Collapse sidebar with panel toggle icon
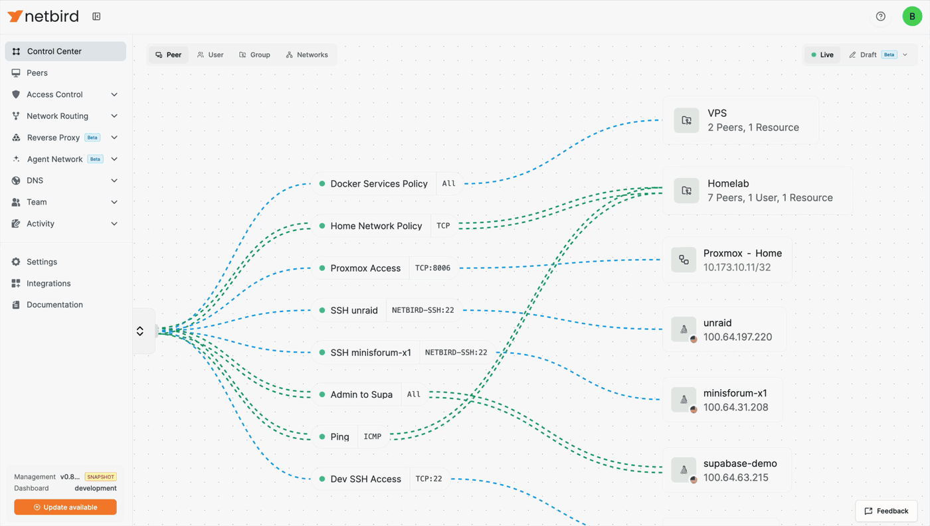Screen dimensions: 930x526 pyautogui.click(x=96, y=17)
